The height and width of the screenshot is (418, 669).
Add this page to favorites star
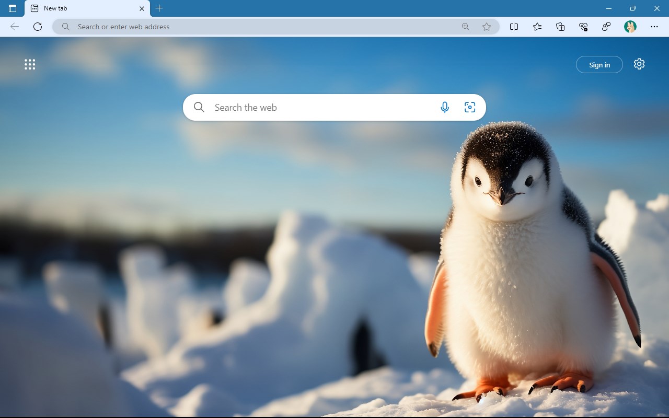pyautogui.click(x=487, y=27)
